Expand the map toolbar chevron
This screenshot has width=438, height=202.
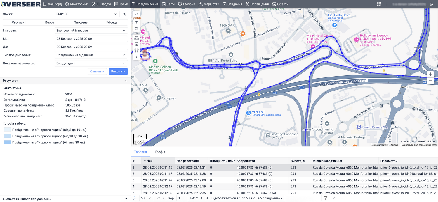pos(136,57)
